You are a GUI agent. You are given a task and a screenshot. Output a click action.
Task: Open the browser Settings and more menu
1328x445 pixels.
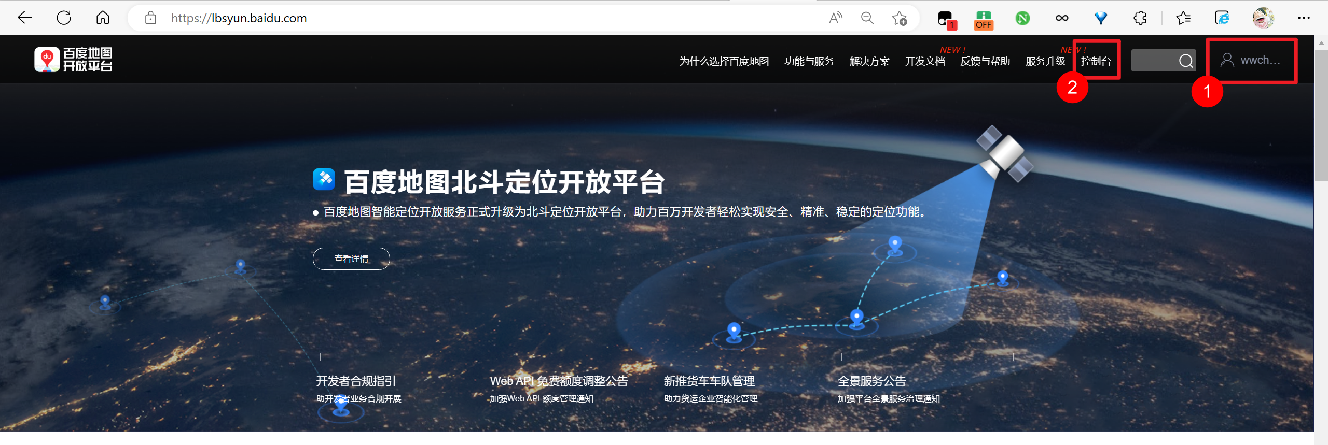coord(1304,18)
